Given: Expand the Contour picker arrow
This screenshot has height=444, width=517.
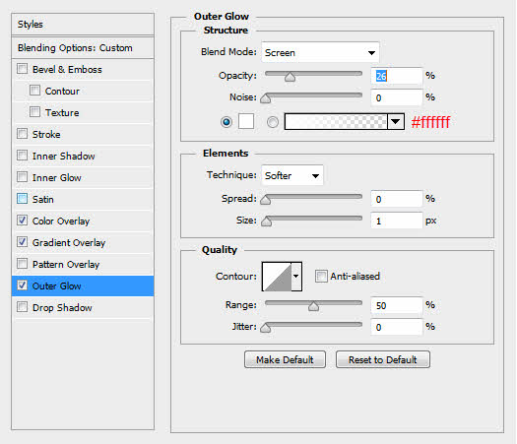Looking at the screenshot, I should coord(296,277).
